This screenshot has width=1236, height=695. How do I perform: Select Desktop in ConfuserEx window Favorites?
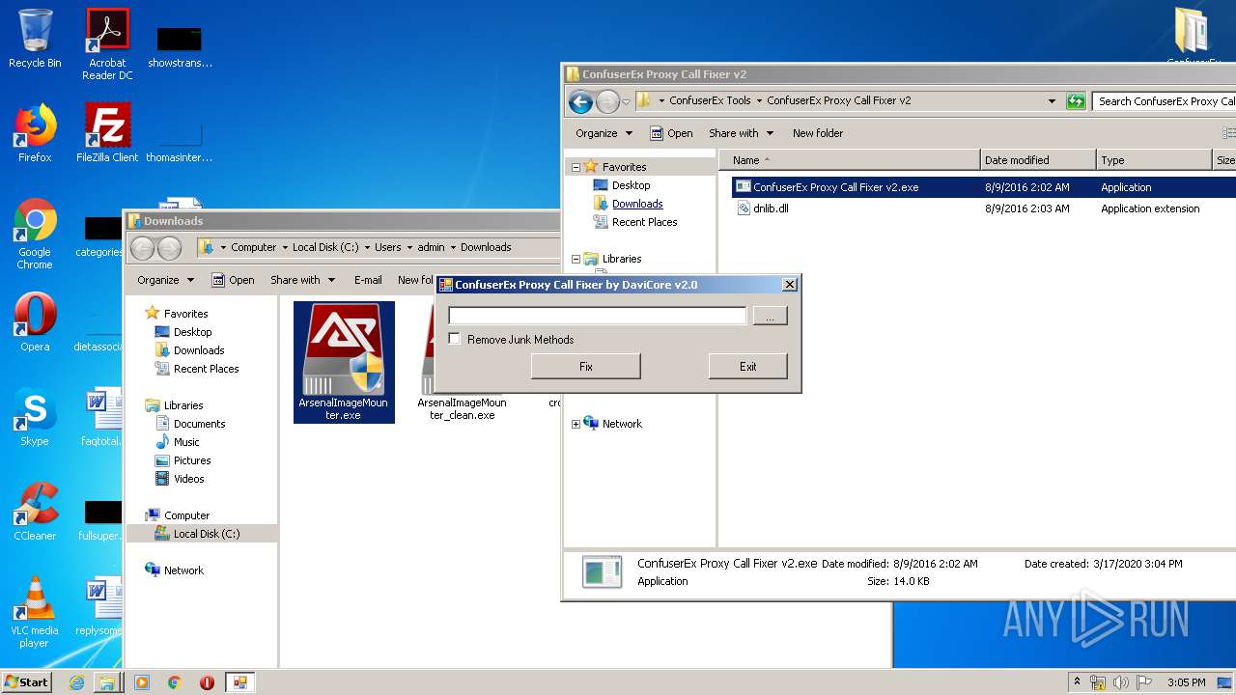tap(631, 185)
